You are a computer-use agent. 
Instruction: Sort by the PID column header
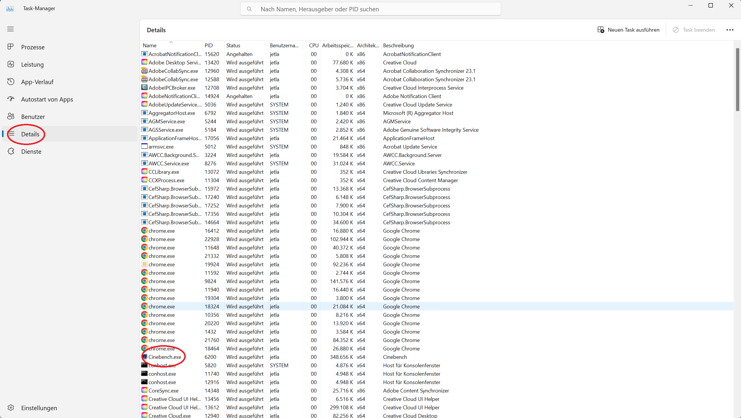point(213,45)
